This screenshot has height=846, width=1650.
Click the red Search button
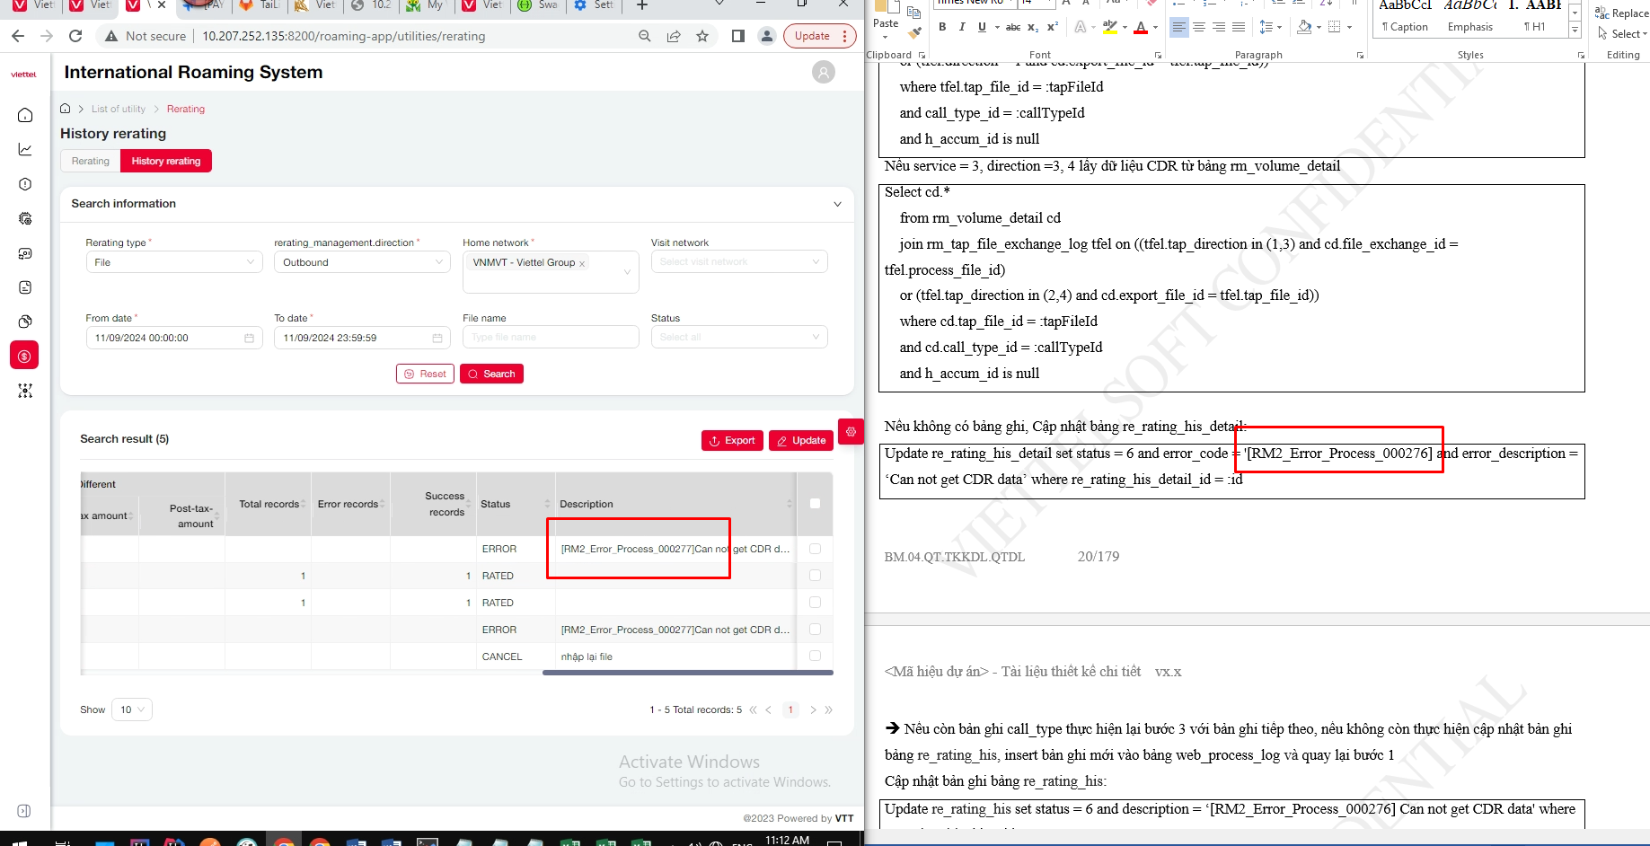(491, 374)
